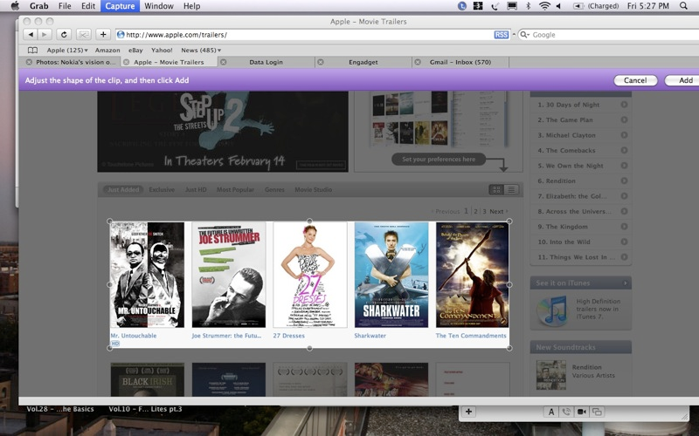Click the arrow beside Into the Wild
The image size is (699, 436).
(624, 242)
